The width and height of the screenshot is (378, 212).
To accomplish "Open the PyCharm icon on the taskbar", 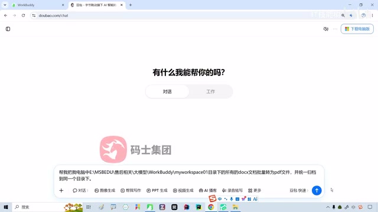I will [x=198, y=207].
